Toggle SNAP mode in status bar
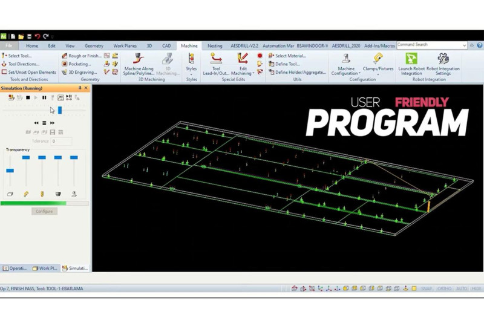Screen dimensions: 484x323 426,289
